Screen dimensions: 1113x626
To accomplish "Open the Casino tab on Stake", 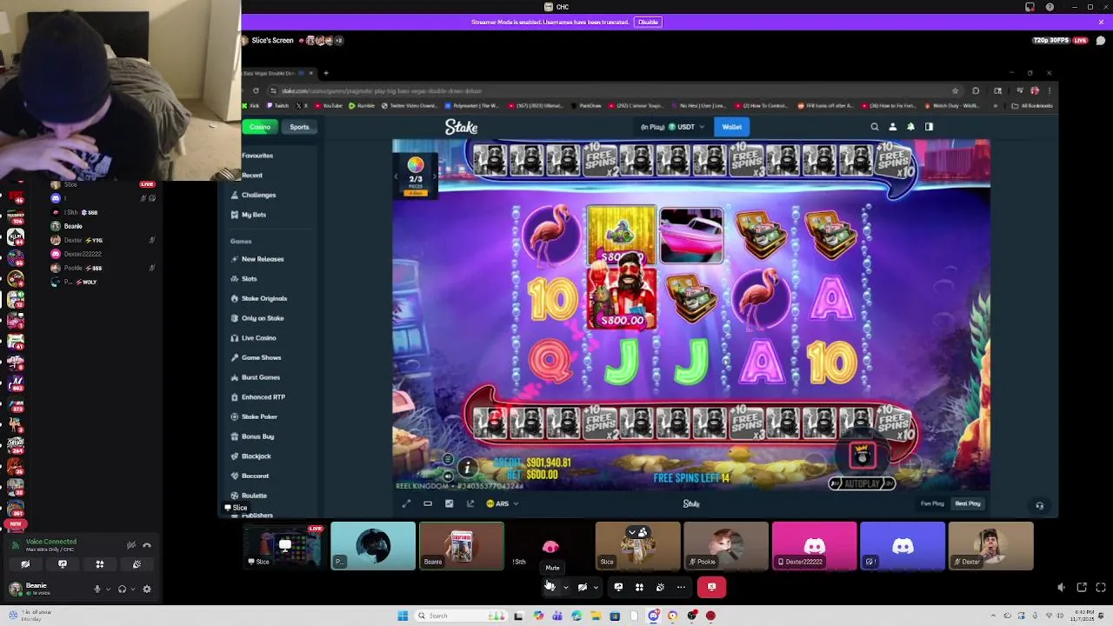I will tap(260, 127).
